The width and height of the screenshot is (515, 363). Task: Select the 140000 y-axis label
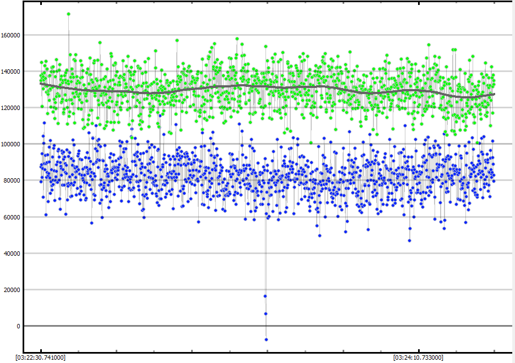(x=10, y=71)
